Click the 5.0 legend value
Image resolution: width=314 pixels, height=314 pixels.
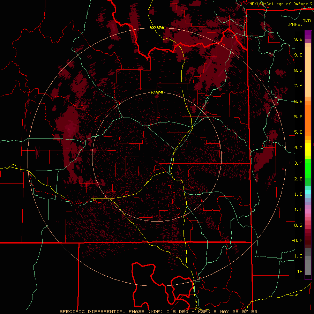point(298,132)
